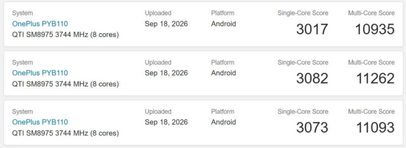Click the single-core score 3082
The image size is (406, 148).
(312, 79)
